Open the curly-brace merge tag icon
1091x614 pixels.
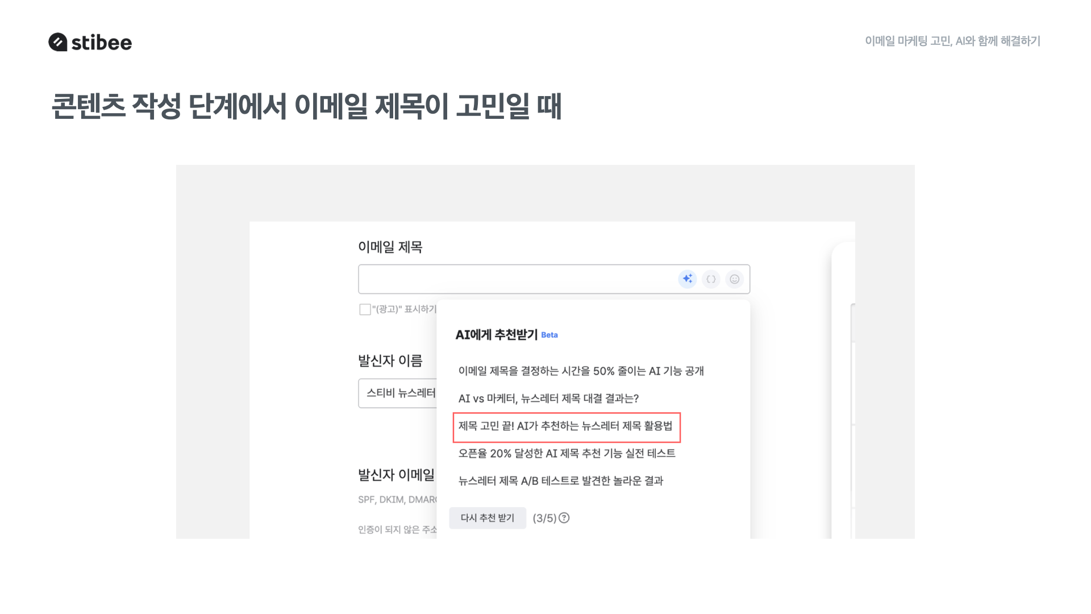711,279
